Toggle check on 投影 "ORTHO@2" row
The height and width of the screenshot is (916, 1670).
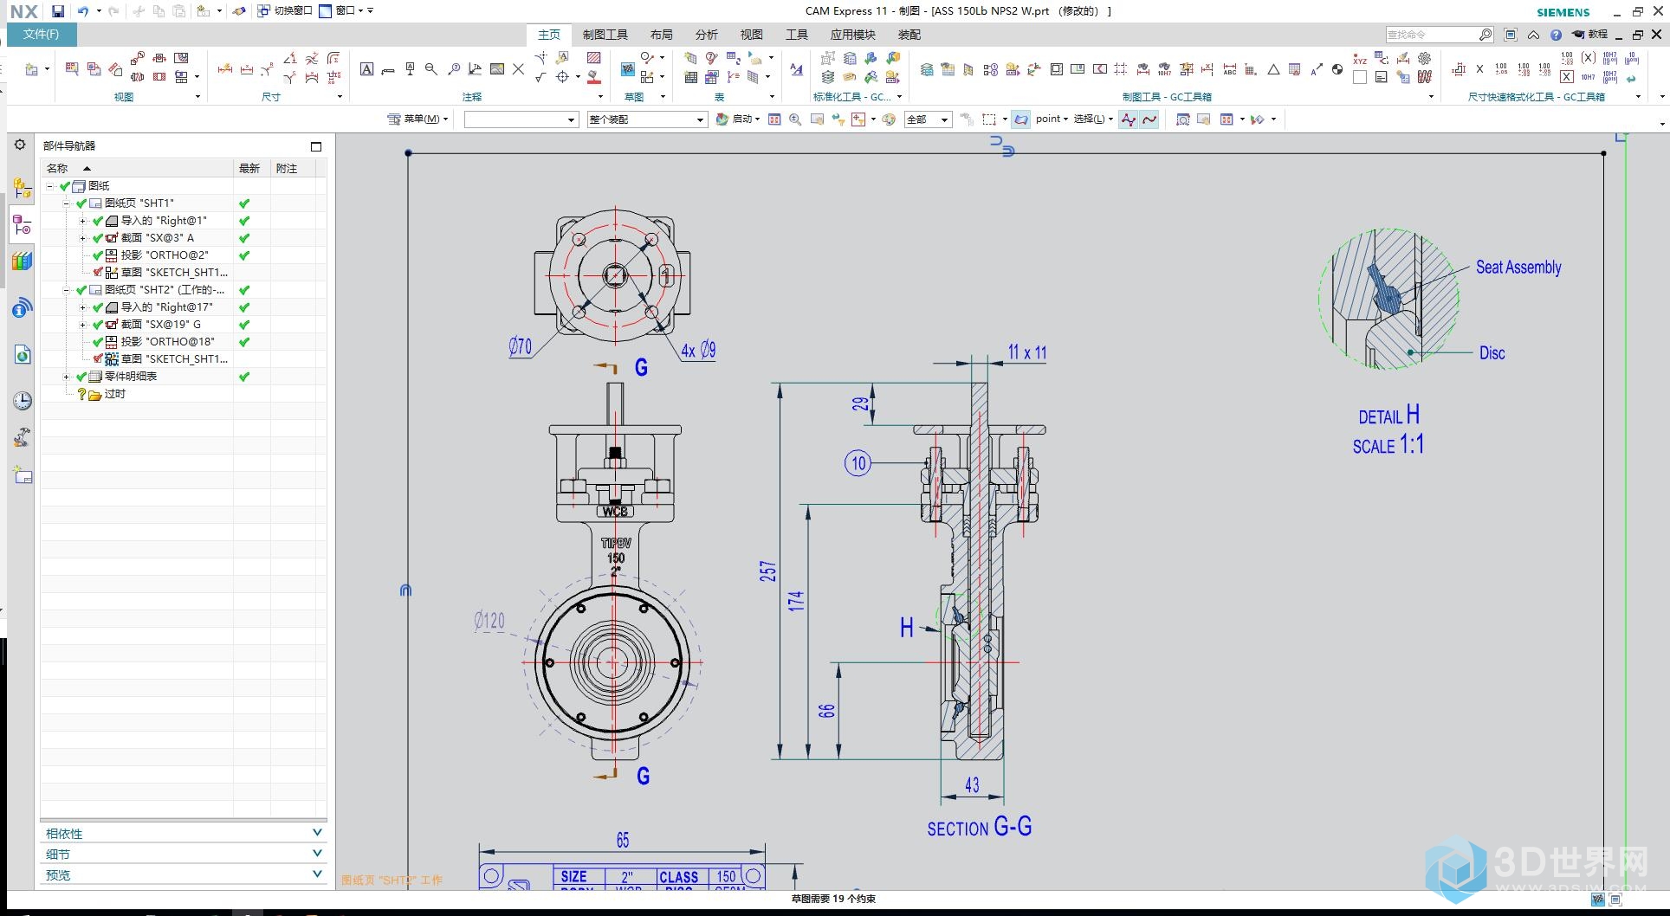tap(98, 255)
